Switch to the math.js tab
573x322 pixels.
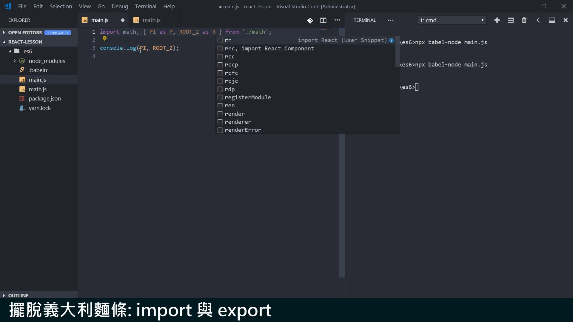point(151,20)
